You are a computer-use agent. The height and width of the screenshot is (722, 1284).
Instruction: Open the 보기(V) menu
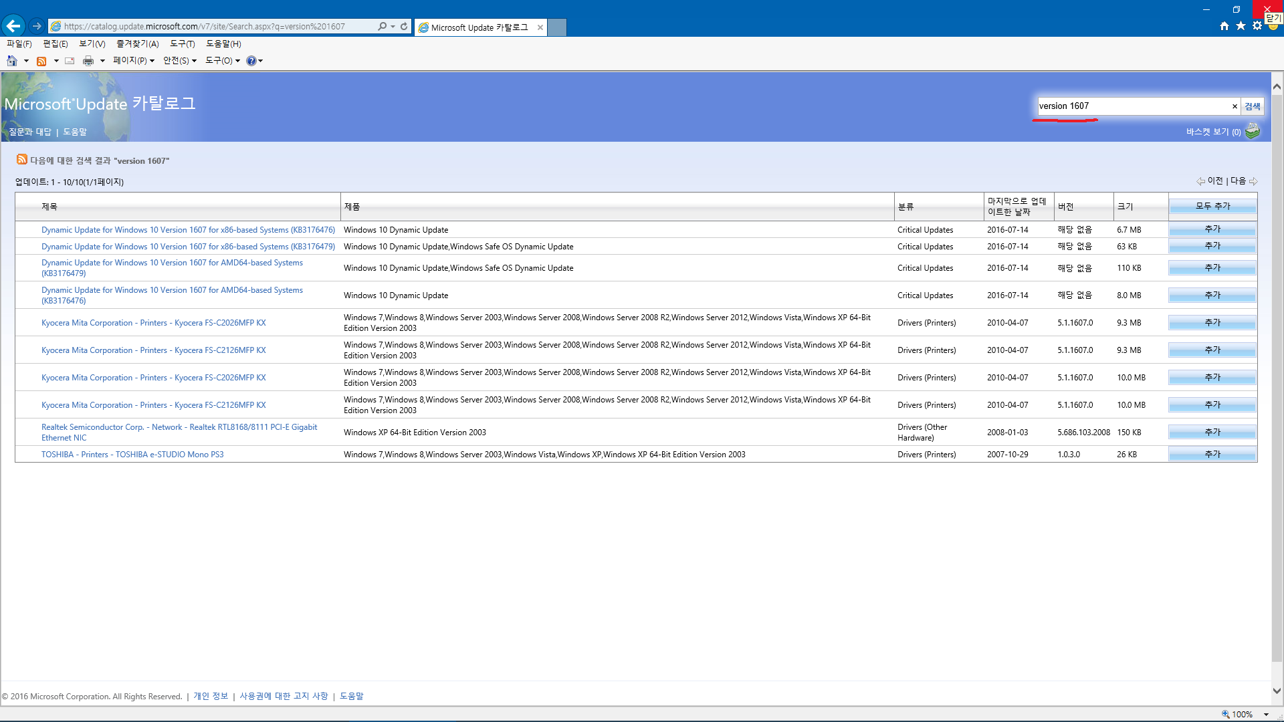tap(92, 44)
